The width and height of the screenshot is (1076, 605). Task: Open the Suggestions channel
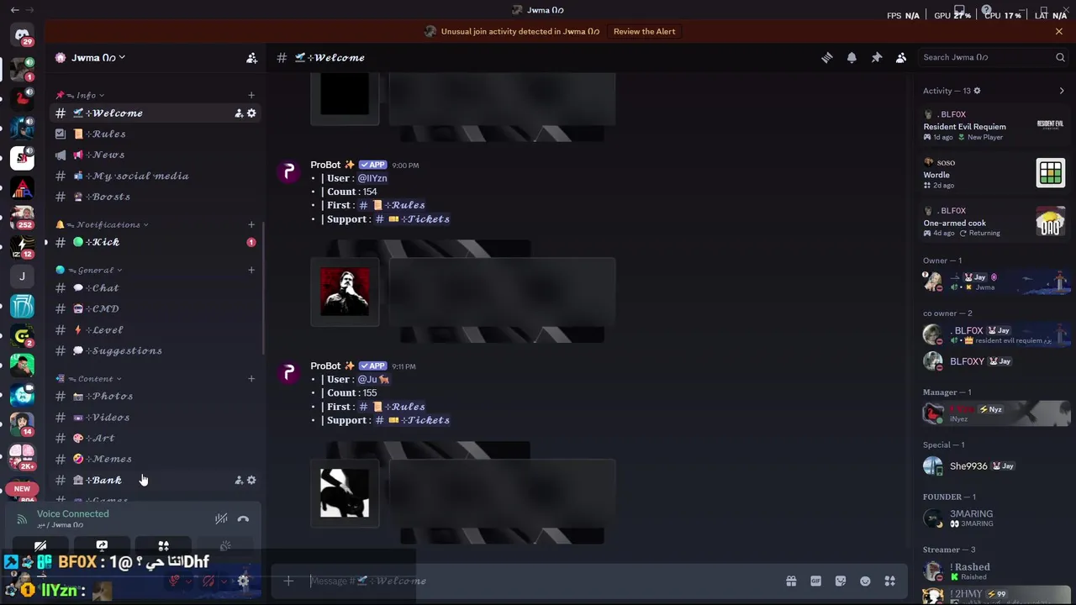[156, 350]
